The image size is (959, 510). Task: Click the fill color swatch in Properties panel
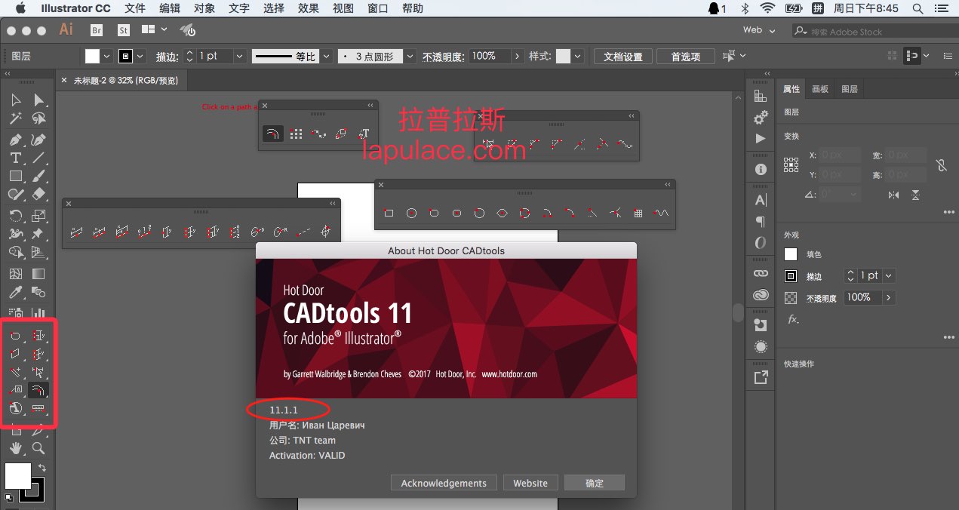pos(791,255)
